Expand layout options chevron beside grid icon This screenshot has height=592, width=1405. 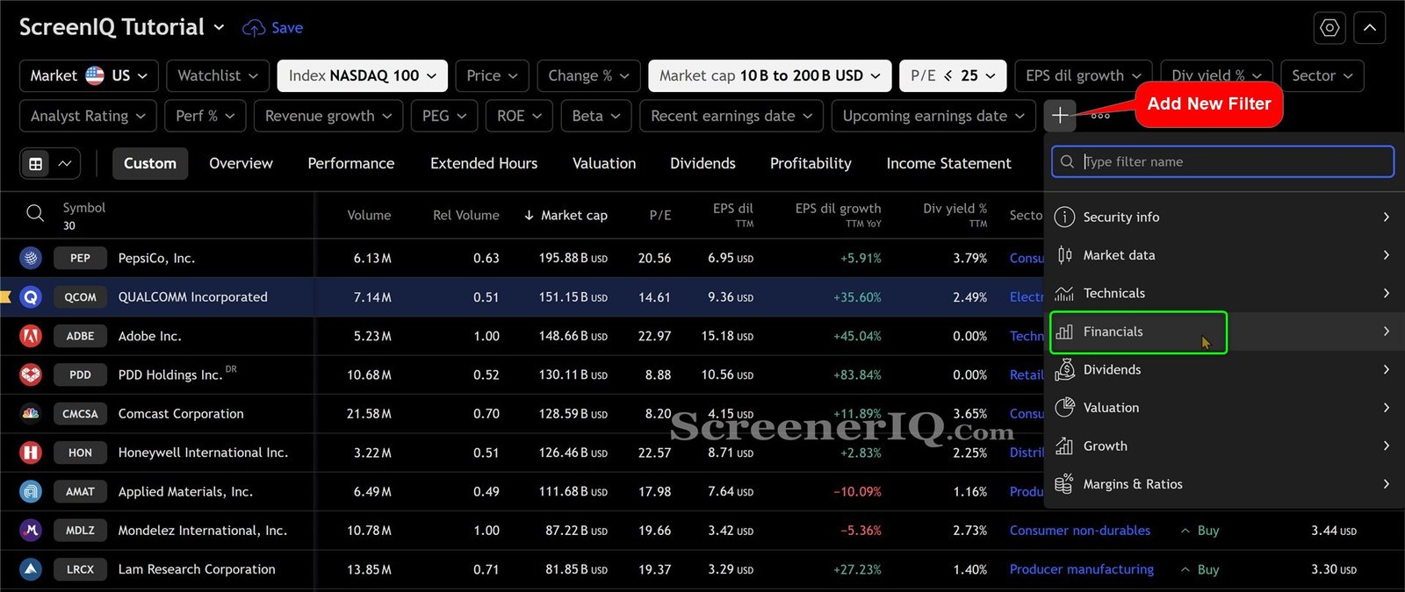[65, 163]
